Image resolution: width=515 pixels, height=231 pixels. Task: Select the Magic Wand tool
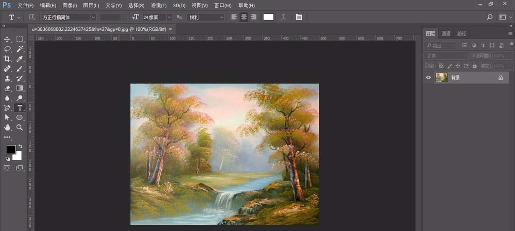pyautogui.click(x=20, y=49)
